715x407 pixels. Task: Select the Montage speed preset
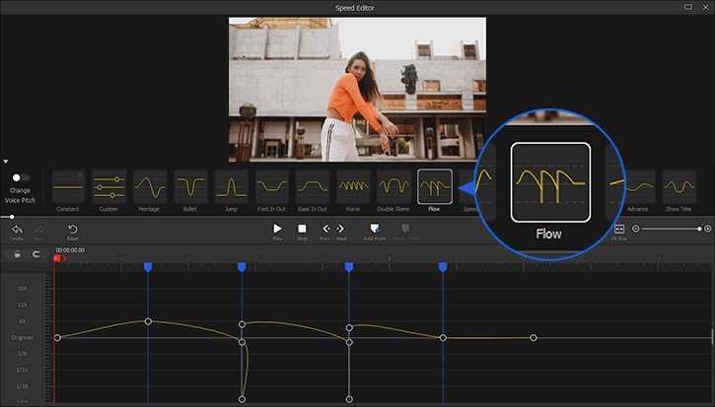150,187
